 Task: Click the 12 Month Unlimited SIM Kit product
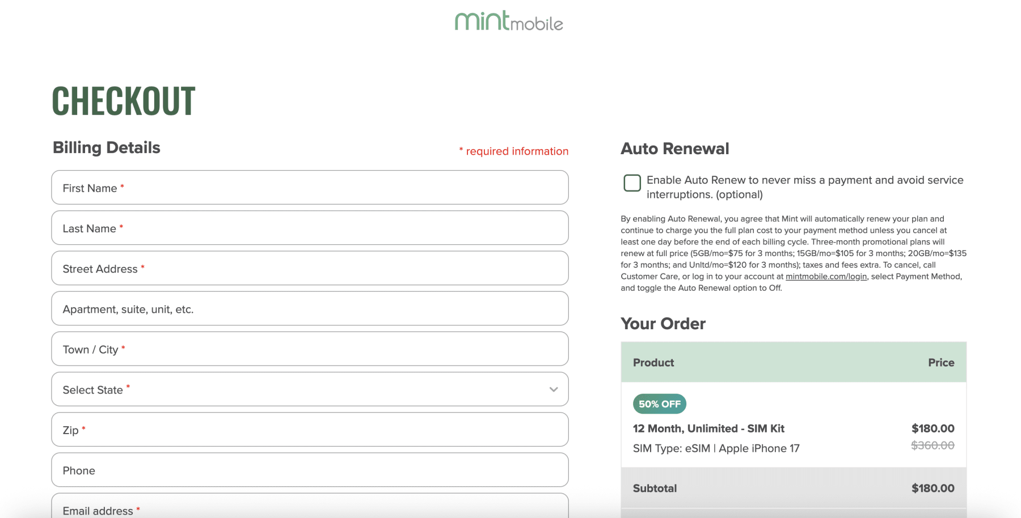point(708,428)
